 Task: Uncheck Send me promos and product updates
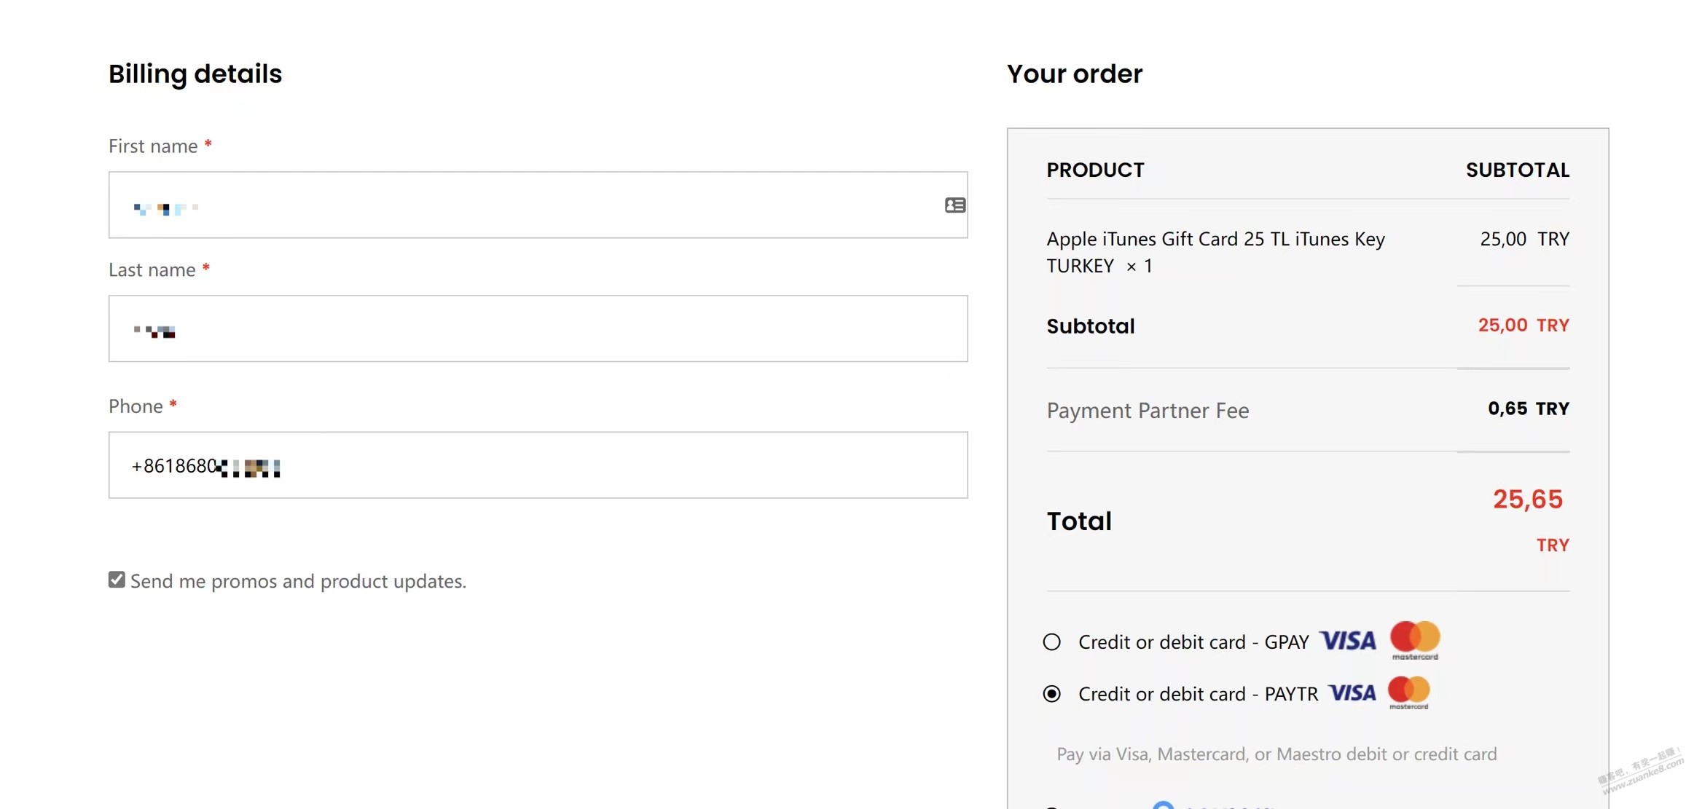pyautogui.click(x=117, y=580)
